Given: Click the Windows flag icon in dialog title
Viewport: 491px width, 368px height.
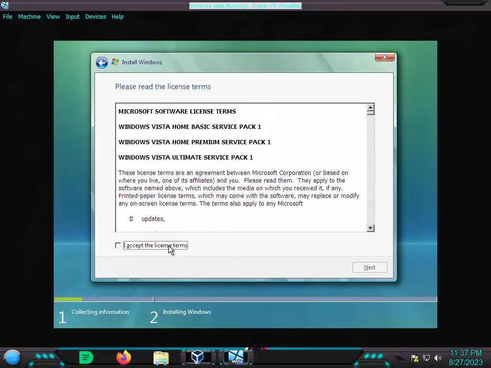Looking at the screenshot, I should click(115, 62).
